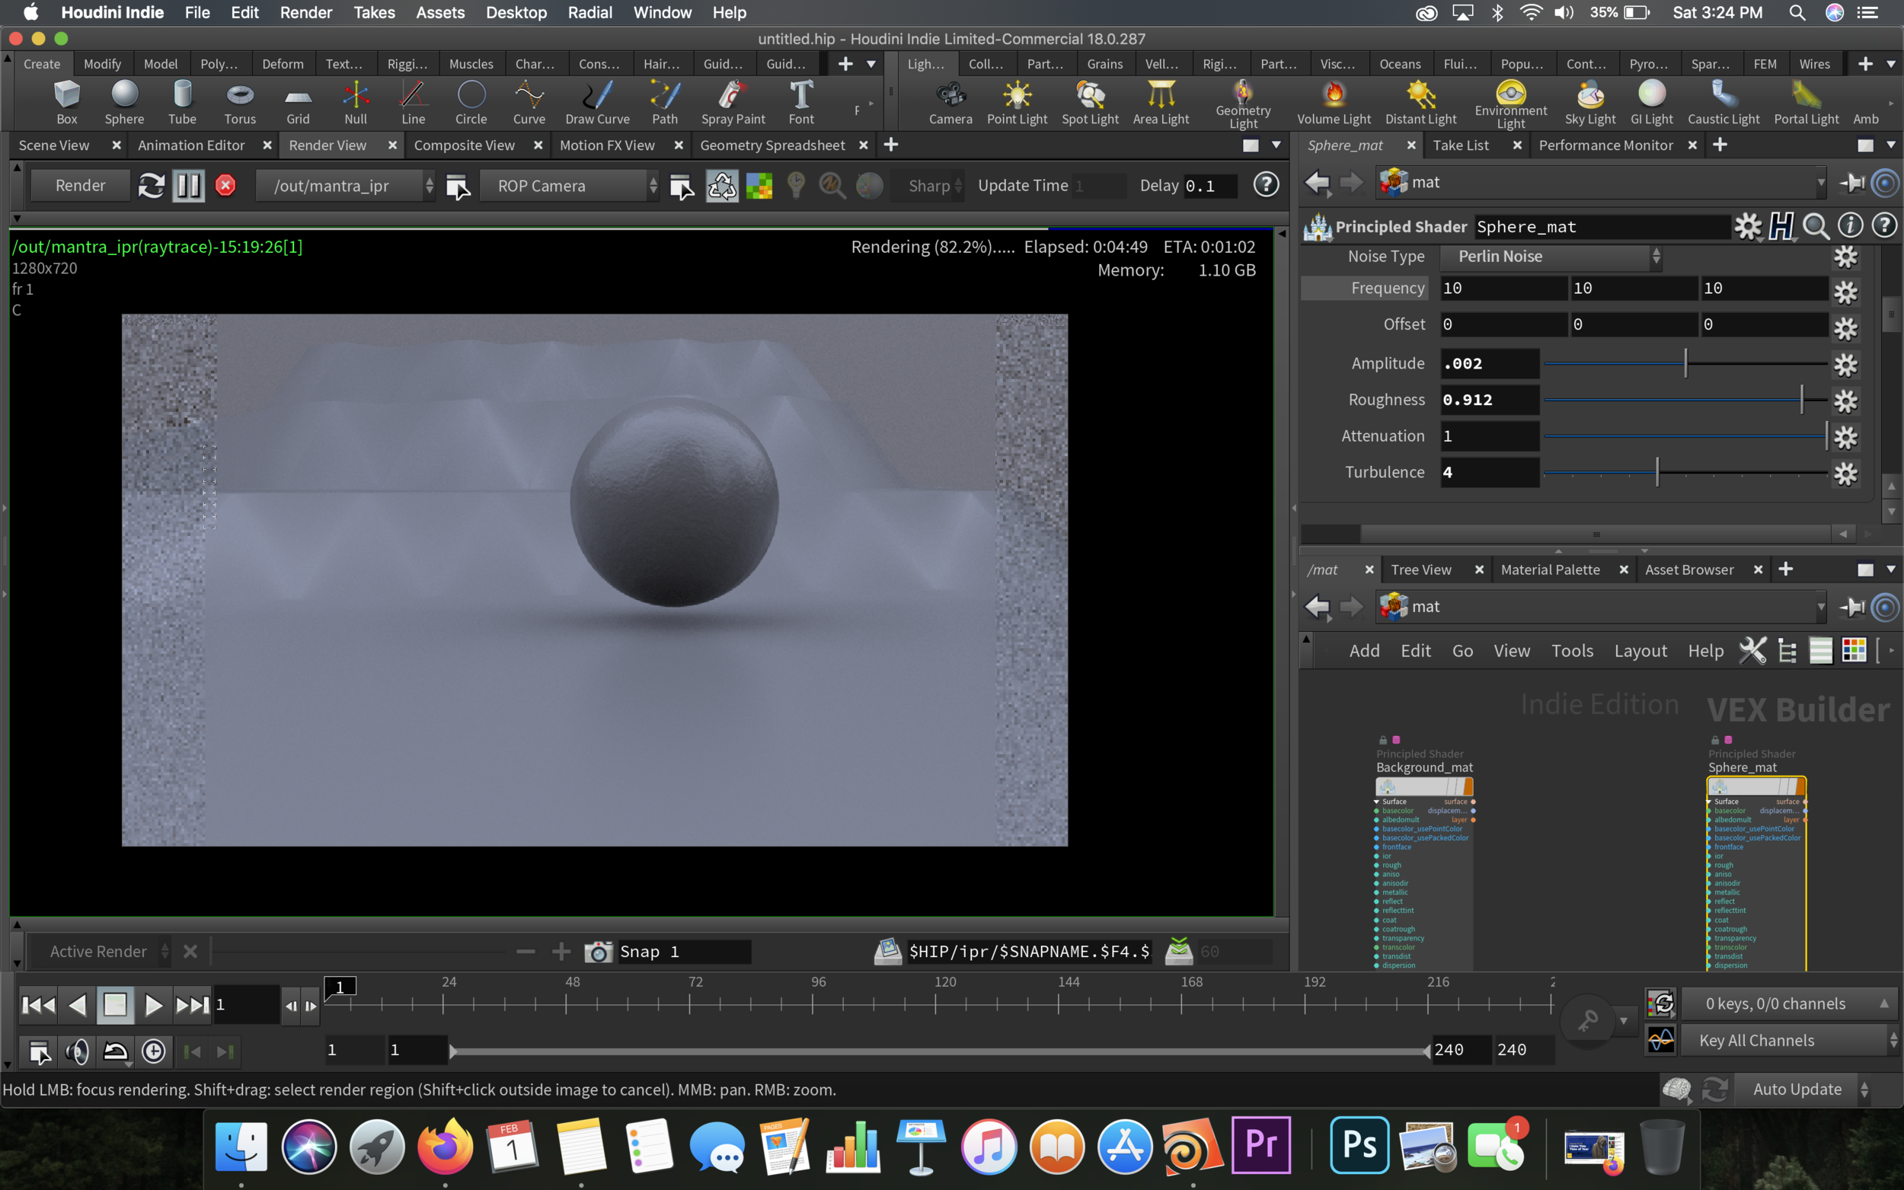Click the Render button
Screen dimensions: 1904x1190
pyautogui.click(x=80, y=186)
